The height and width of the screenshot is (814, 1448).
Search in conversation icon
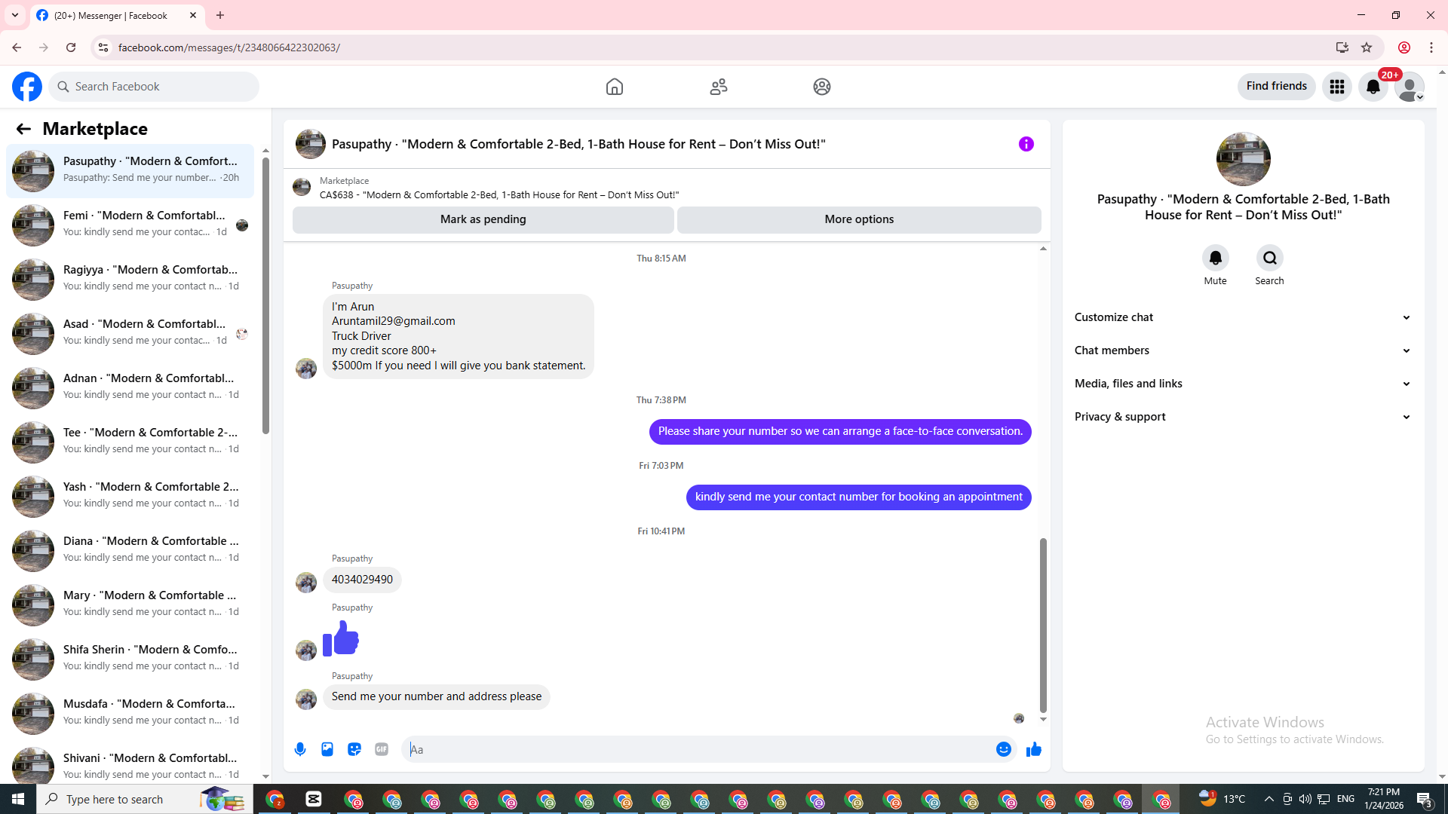(1269, 259)
